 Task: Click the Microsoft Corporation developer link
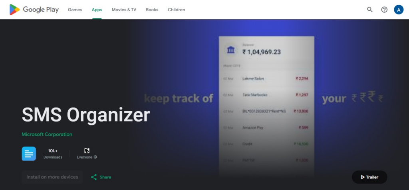(47, 134)
